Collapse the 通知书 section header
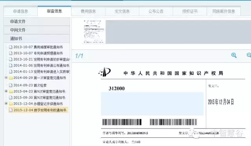Screen dimensions: 251x146 (37, 38)
